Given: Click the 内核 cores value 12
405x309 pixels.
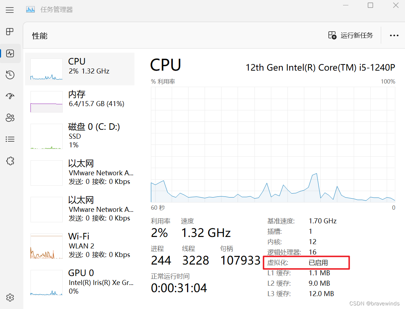Looking at the screenshot, I should (x=313, y=242).
